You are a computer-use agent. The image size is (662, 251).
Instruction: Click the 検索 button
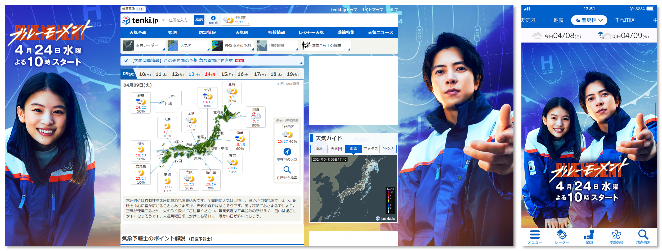[x=199, y=20]
